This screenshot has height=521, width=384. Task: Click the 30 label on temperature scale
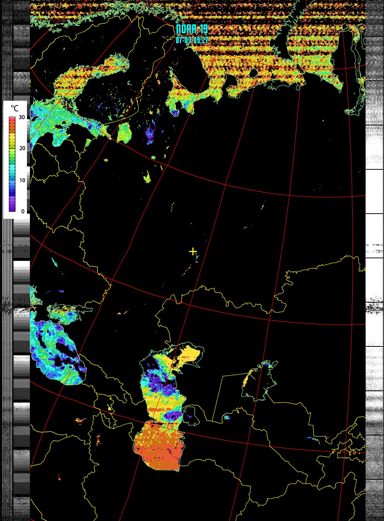point(22,117)
